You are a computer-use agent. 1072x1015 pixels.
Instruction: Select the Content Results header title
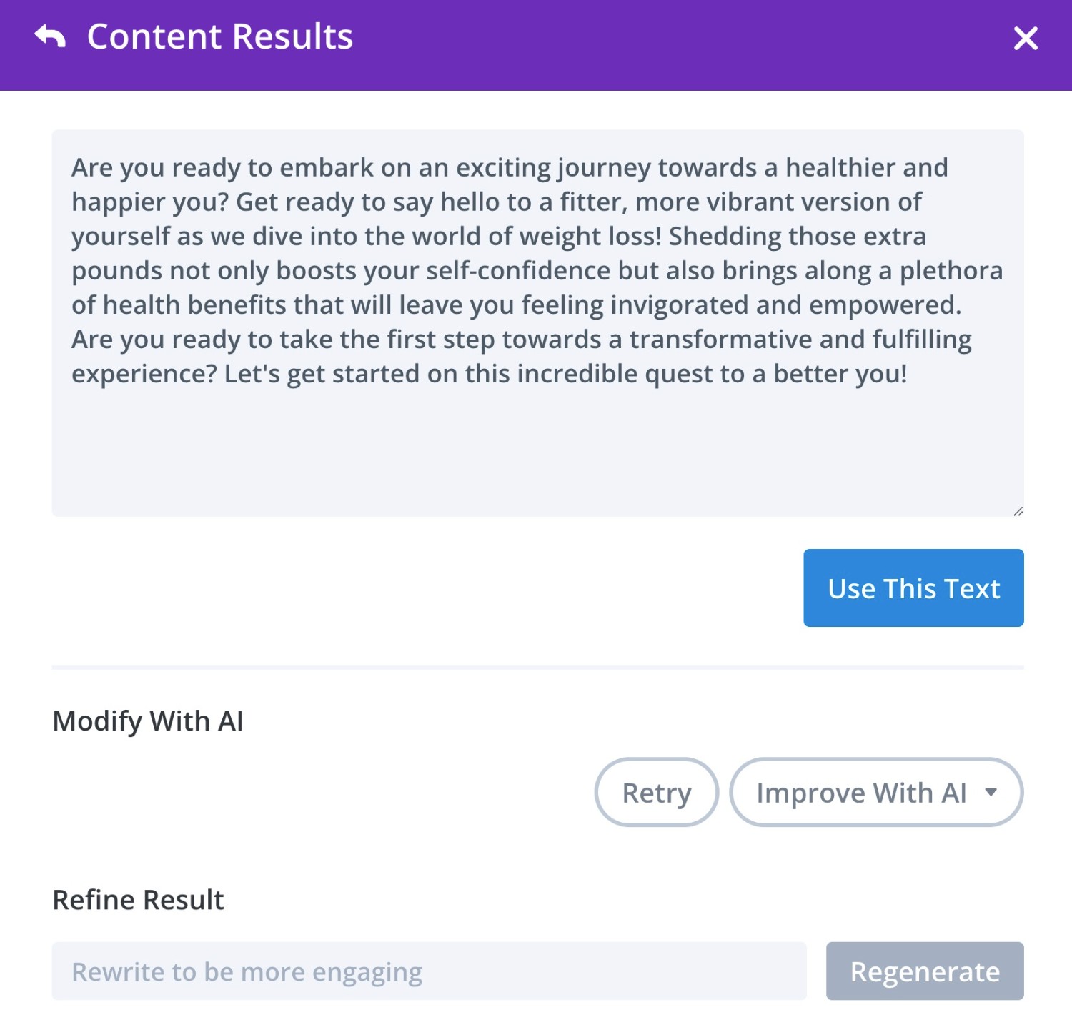pos(220,36)
